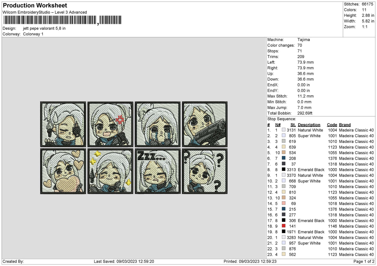Click the Min Stitch value 0.0 mm
The height and width of the screenshot is (266, 377).
(x=304, y=102)
